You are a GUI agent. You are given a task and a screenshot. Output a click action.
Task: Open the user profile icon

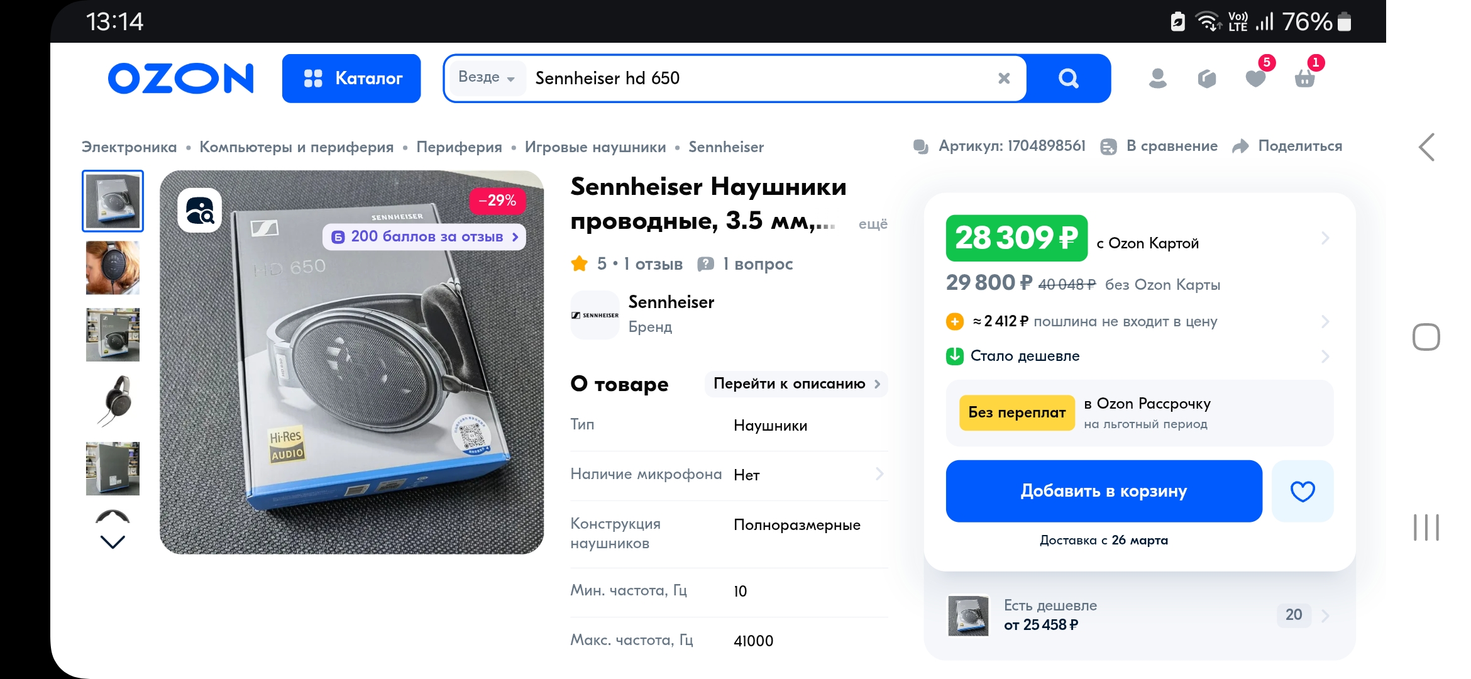(1157, 79)
